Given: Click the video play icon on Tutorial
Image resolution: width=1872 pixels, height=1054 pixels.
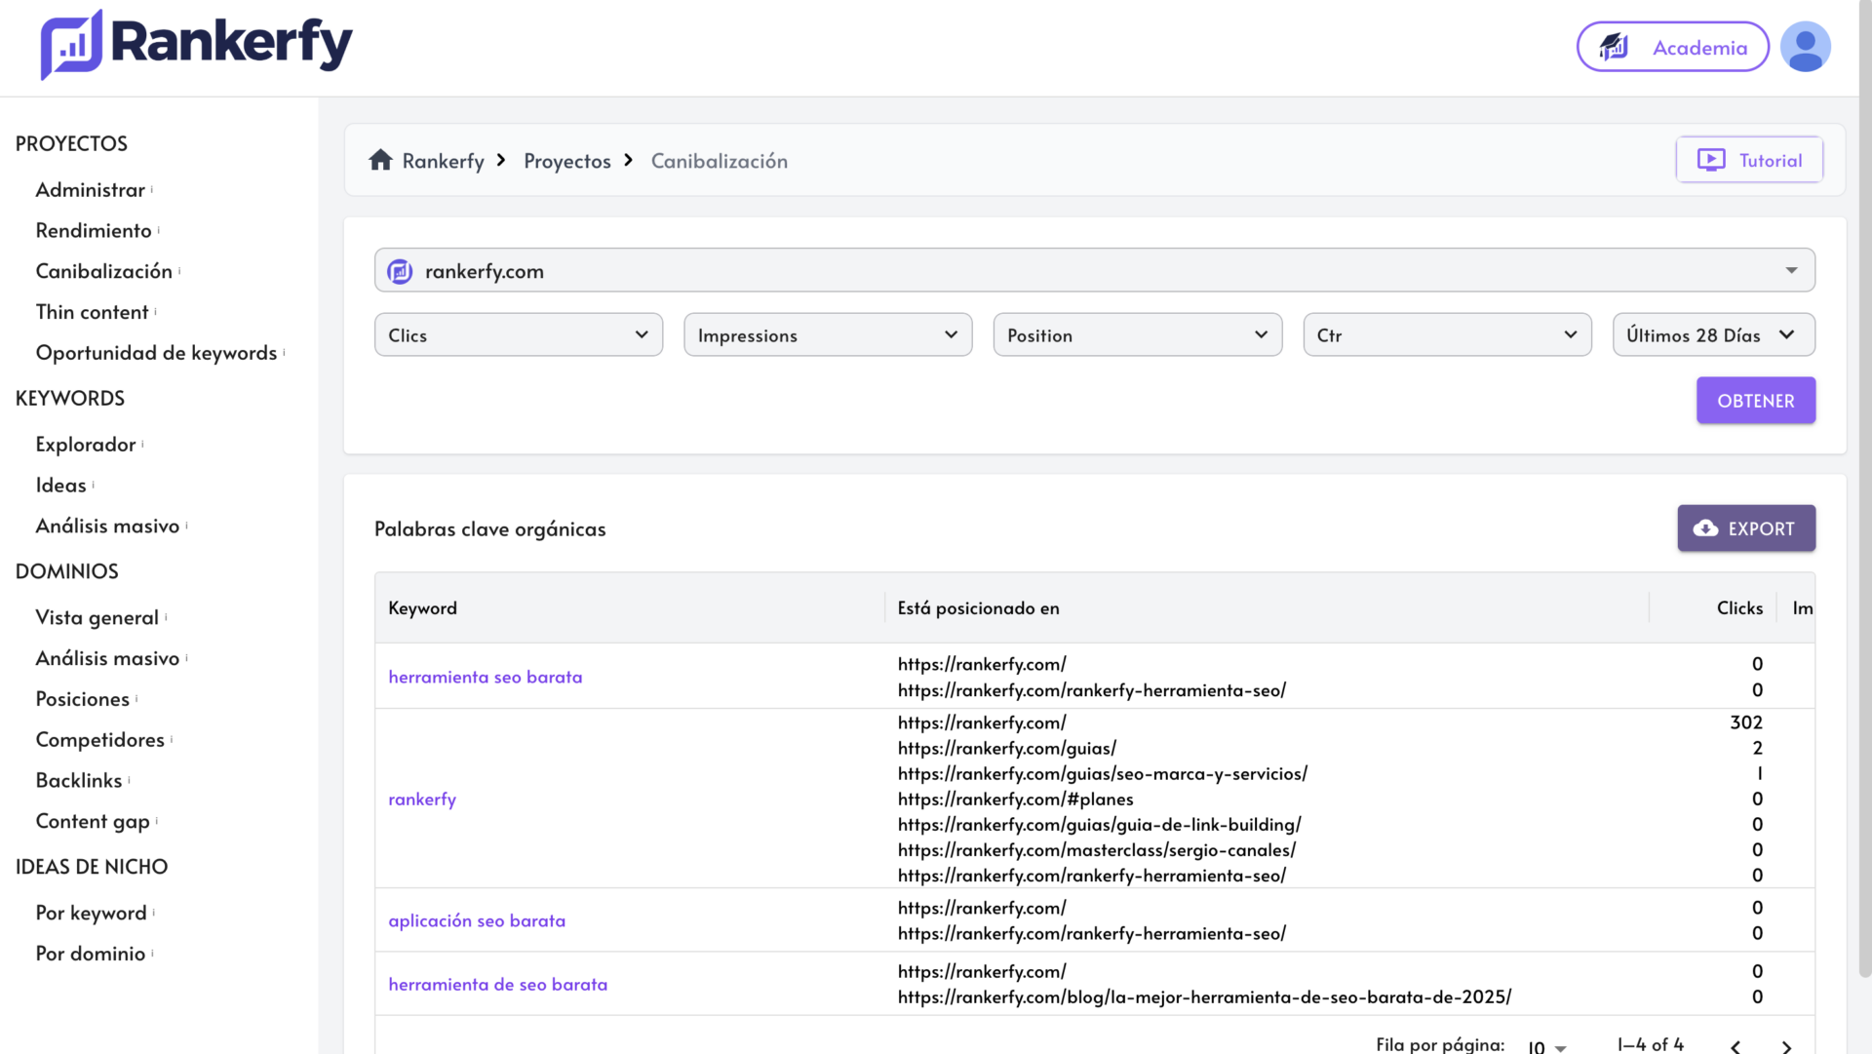Looking at the screenshot, I should [x=1710, y=160].
